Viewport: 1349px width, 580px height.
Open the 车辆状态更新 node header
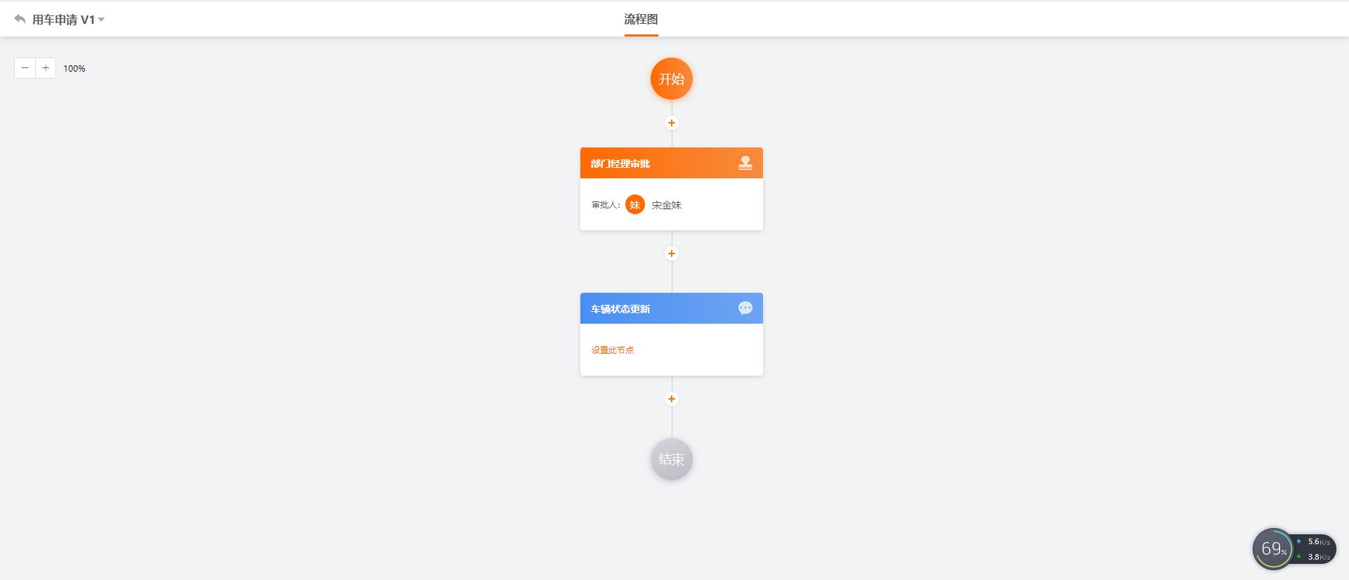point(672,308)
